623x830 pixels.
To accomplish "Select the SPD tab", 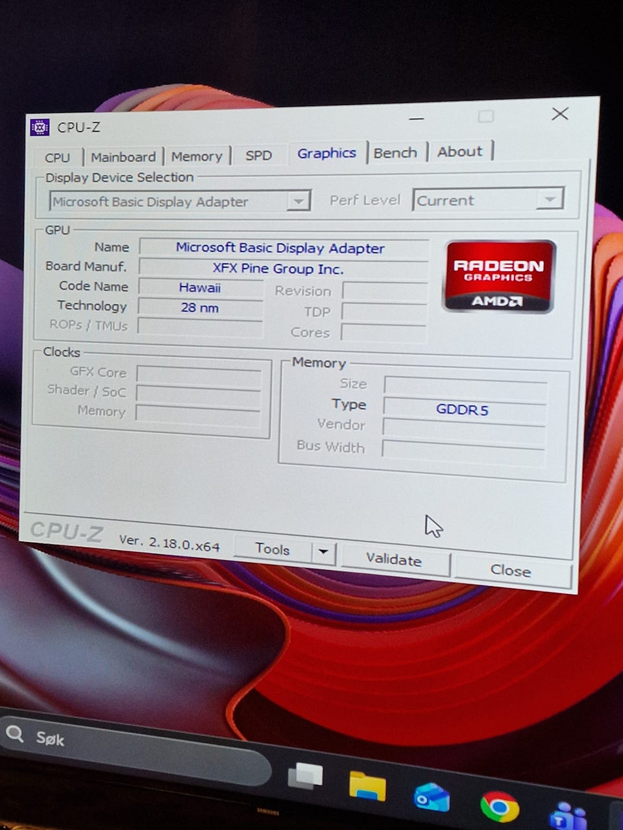I will click(x=258, y=155).
